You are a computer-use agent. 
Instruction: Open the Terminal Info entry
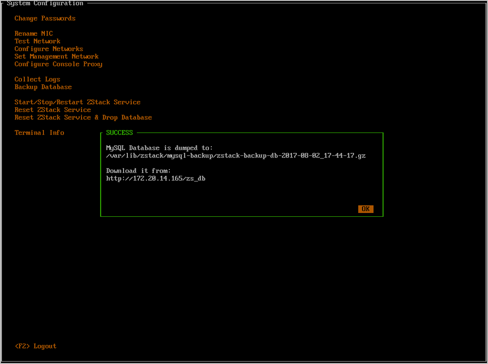(x=40, y=133)
